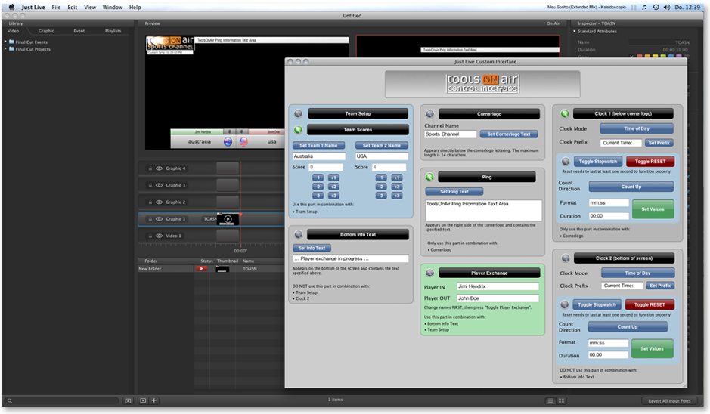Open the Help menu
Screen dimensions: 710x414
135,8
